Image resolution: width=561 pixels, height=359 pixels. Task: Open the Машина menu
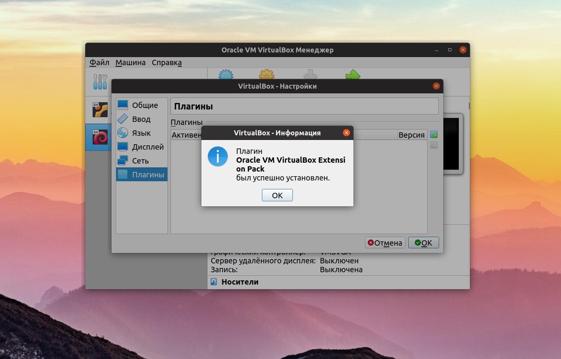pos(130,62)
